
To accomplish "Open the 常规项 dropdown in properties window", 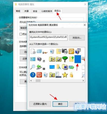I will pyautogui.click(x=23, y=28).
